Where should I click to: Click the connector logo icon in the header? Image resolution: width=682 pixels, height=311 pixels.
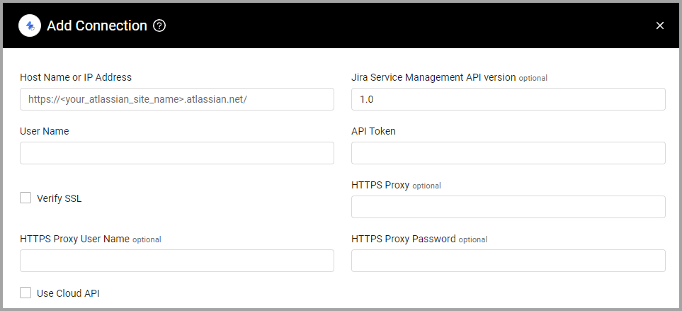point(30,26)
